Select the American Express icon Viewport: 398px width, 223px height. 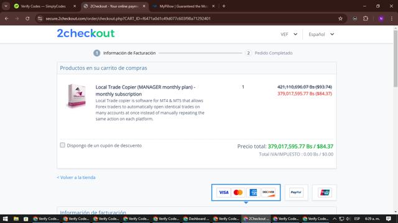[x=253, y=193]
